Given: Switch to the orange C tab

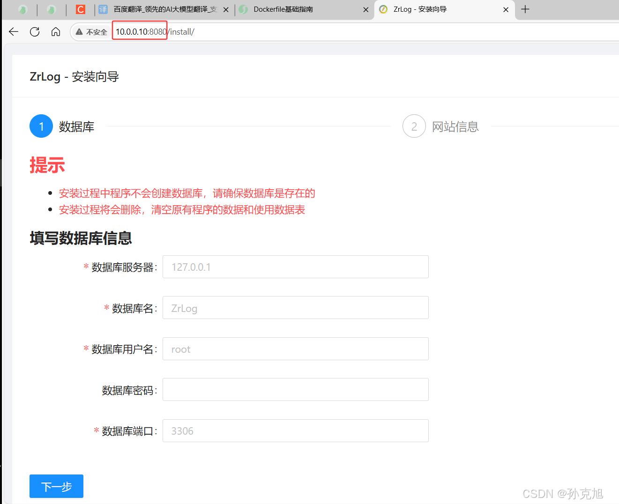Looking at the screenshot, I should point(81,9).
